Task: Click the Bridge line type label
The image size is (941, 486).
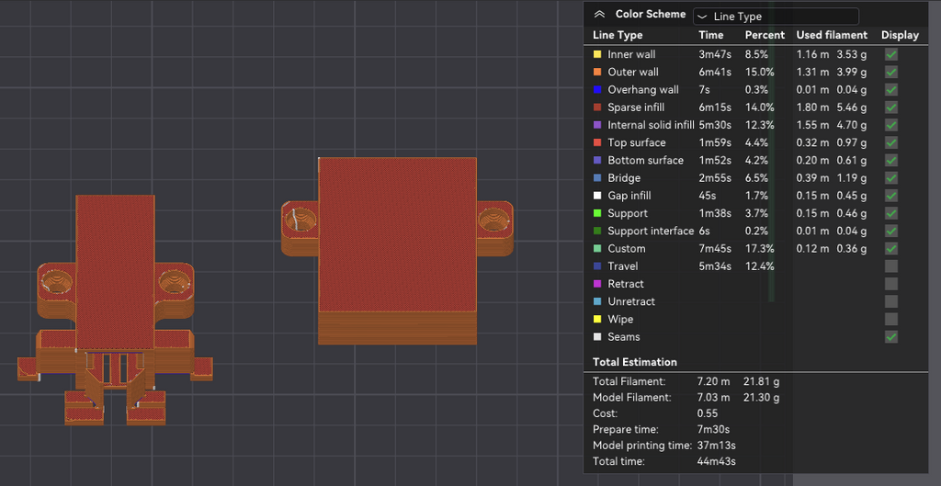Action: [624, 178]
